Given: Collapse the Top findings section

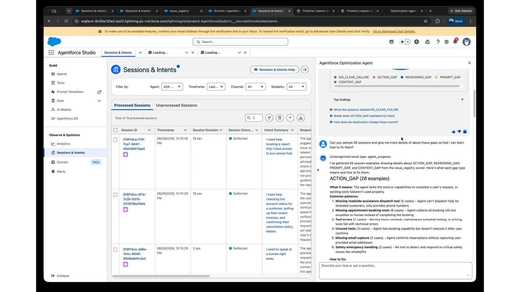Looking at the screenshot, I should coord(462,100).
